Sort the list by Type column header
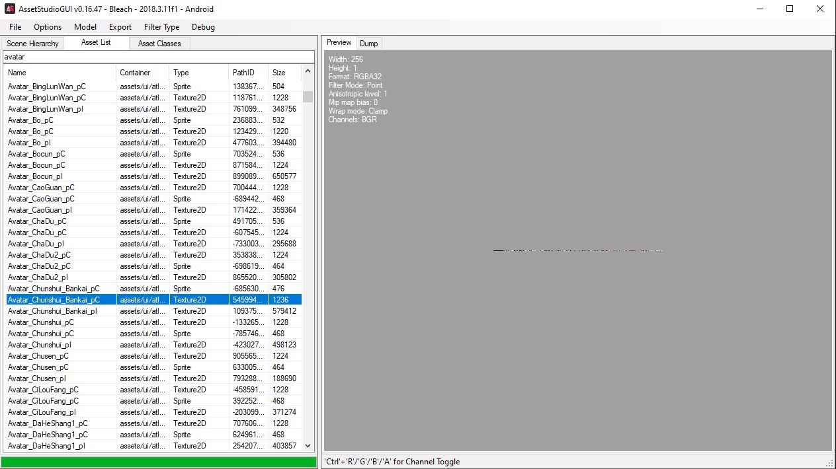Image resolution: width=836 pixels, height=469 pixels. point(199,73)
